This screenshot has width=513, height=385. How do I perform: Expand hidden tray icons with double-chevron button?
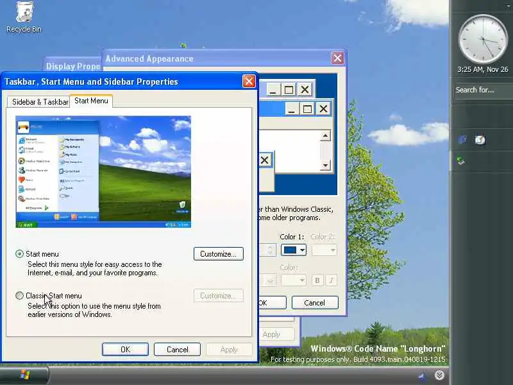tap(439, 375)
